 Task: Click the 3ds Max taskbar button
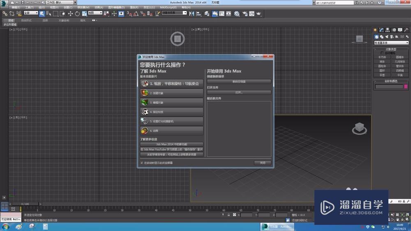coord(277,226)
